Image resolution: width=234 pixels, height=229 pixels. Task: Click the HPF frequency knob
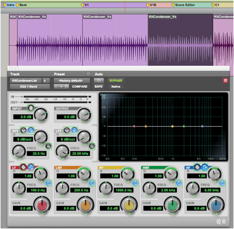pos(19,151)
